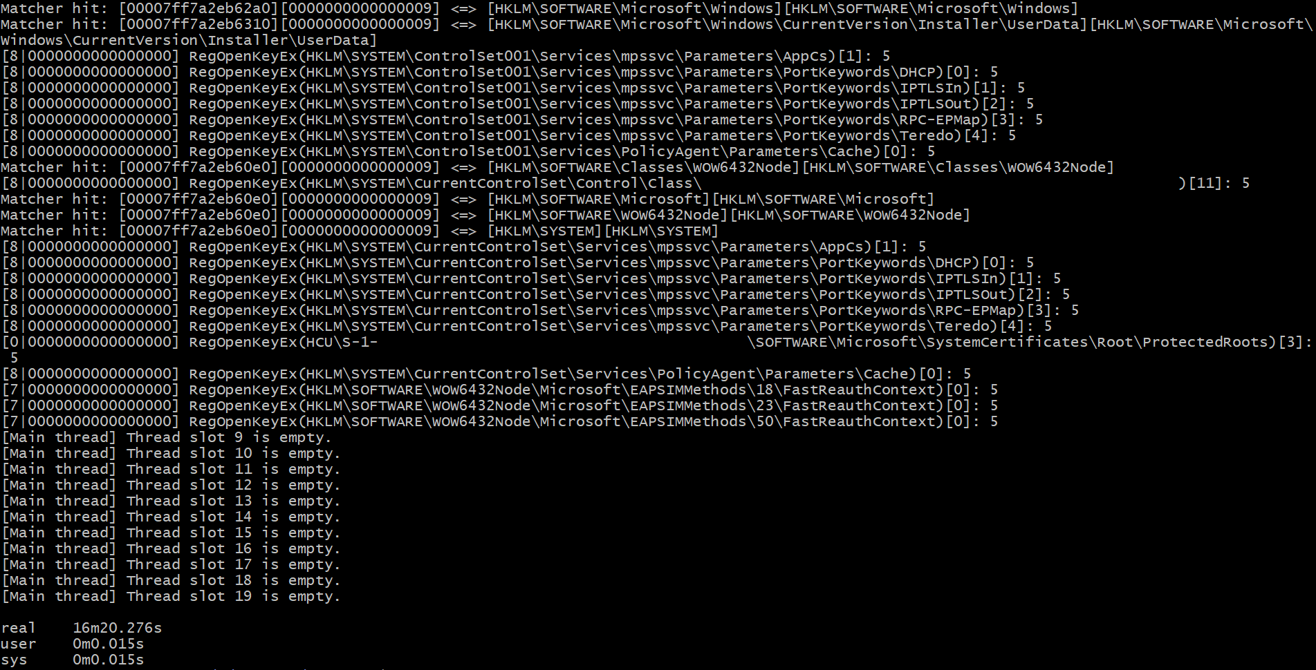Click CurrentControlSet PortKeywords\Teredo line
Screen dimensions: 1316x670
[527, 326]
